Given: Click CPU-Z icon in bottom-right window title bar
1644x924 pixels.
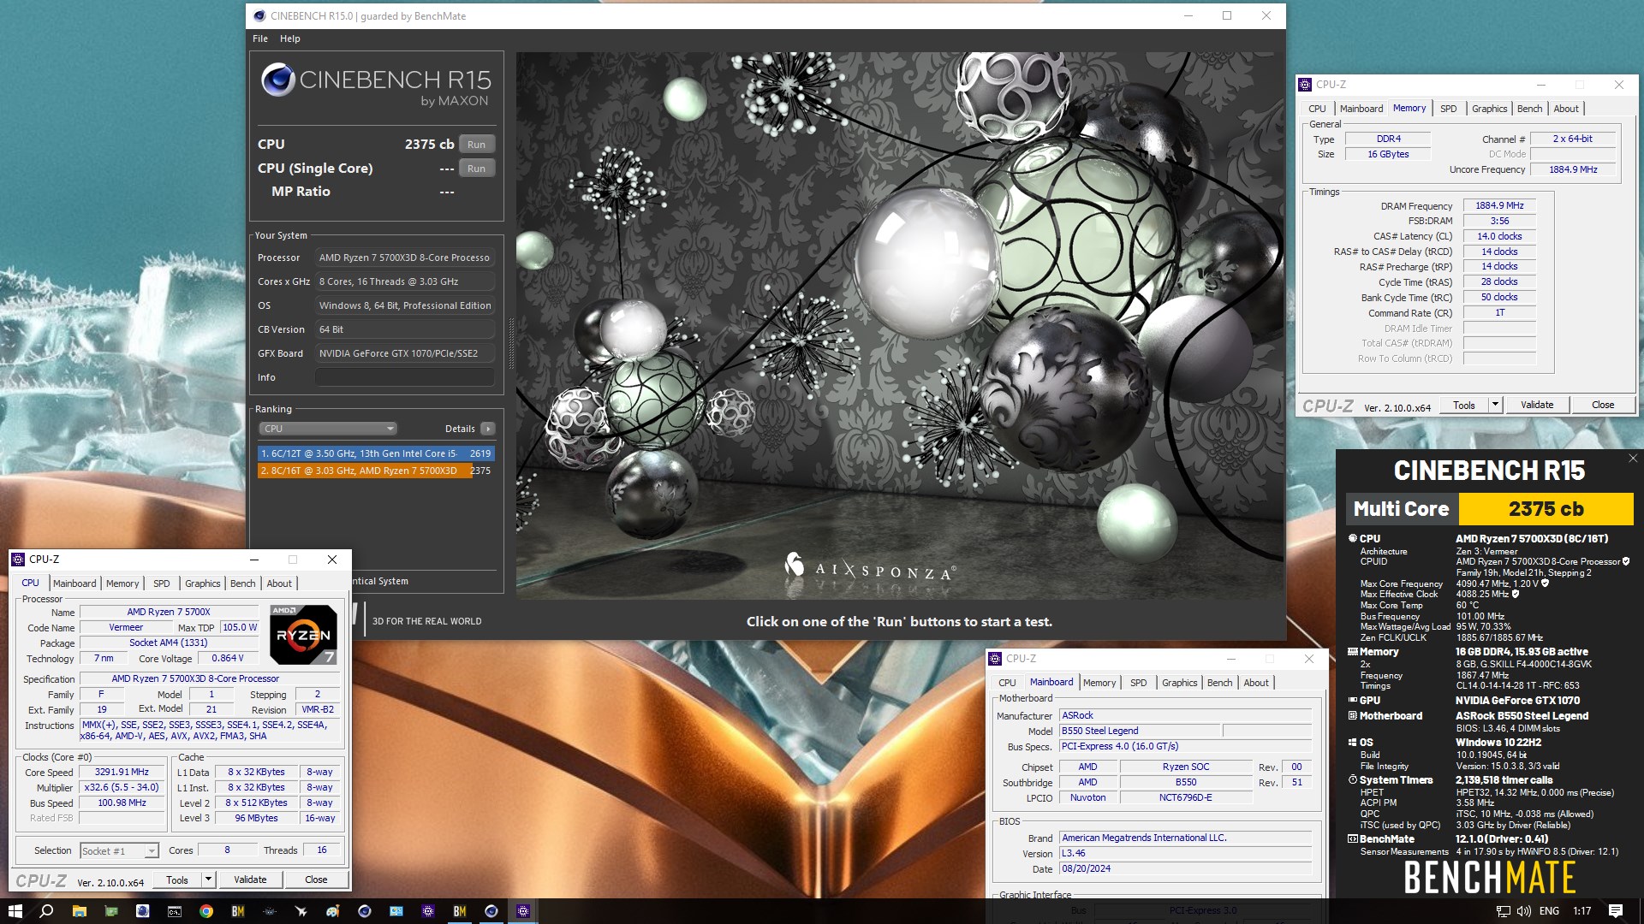Looking at the screenshot, I should pyautogui.click(x=995, y=659).
